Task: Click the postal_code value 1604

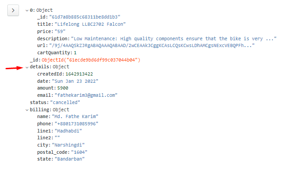Action: click(79, 152)
